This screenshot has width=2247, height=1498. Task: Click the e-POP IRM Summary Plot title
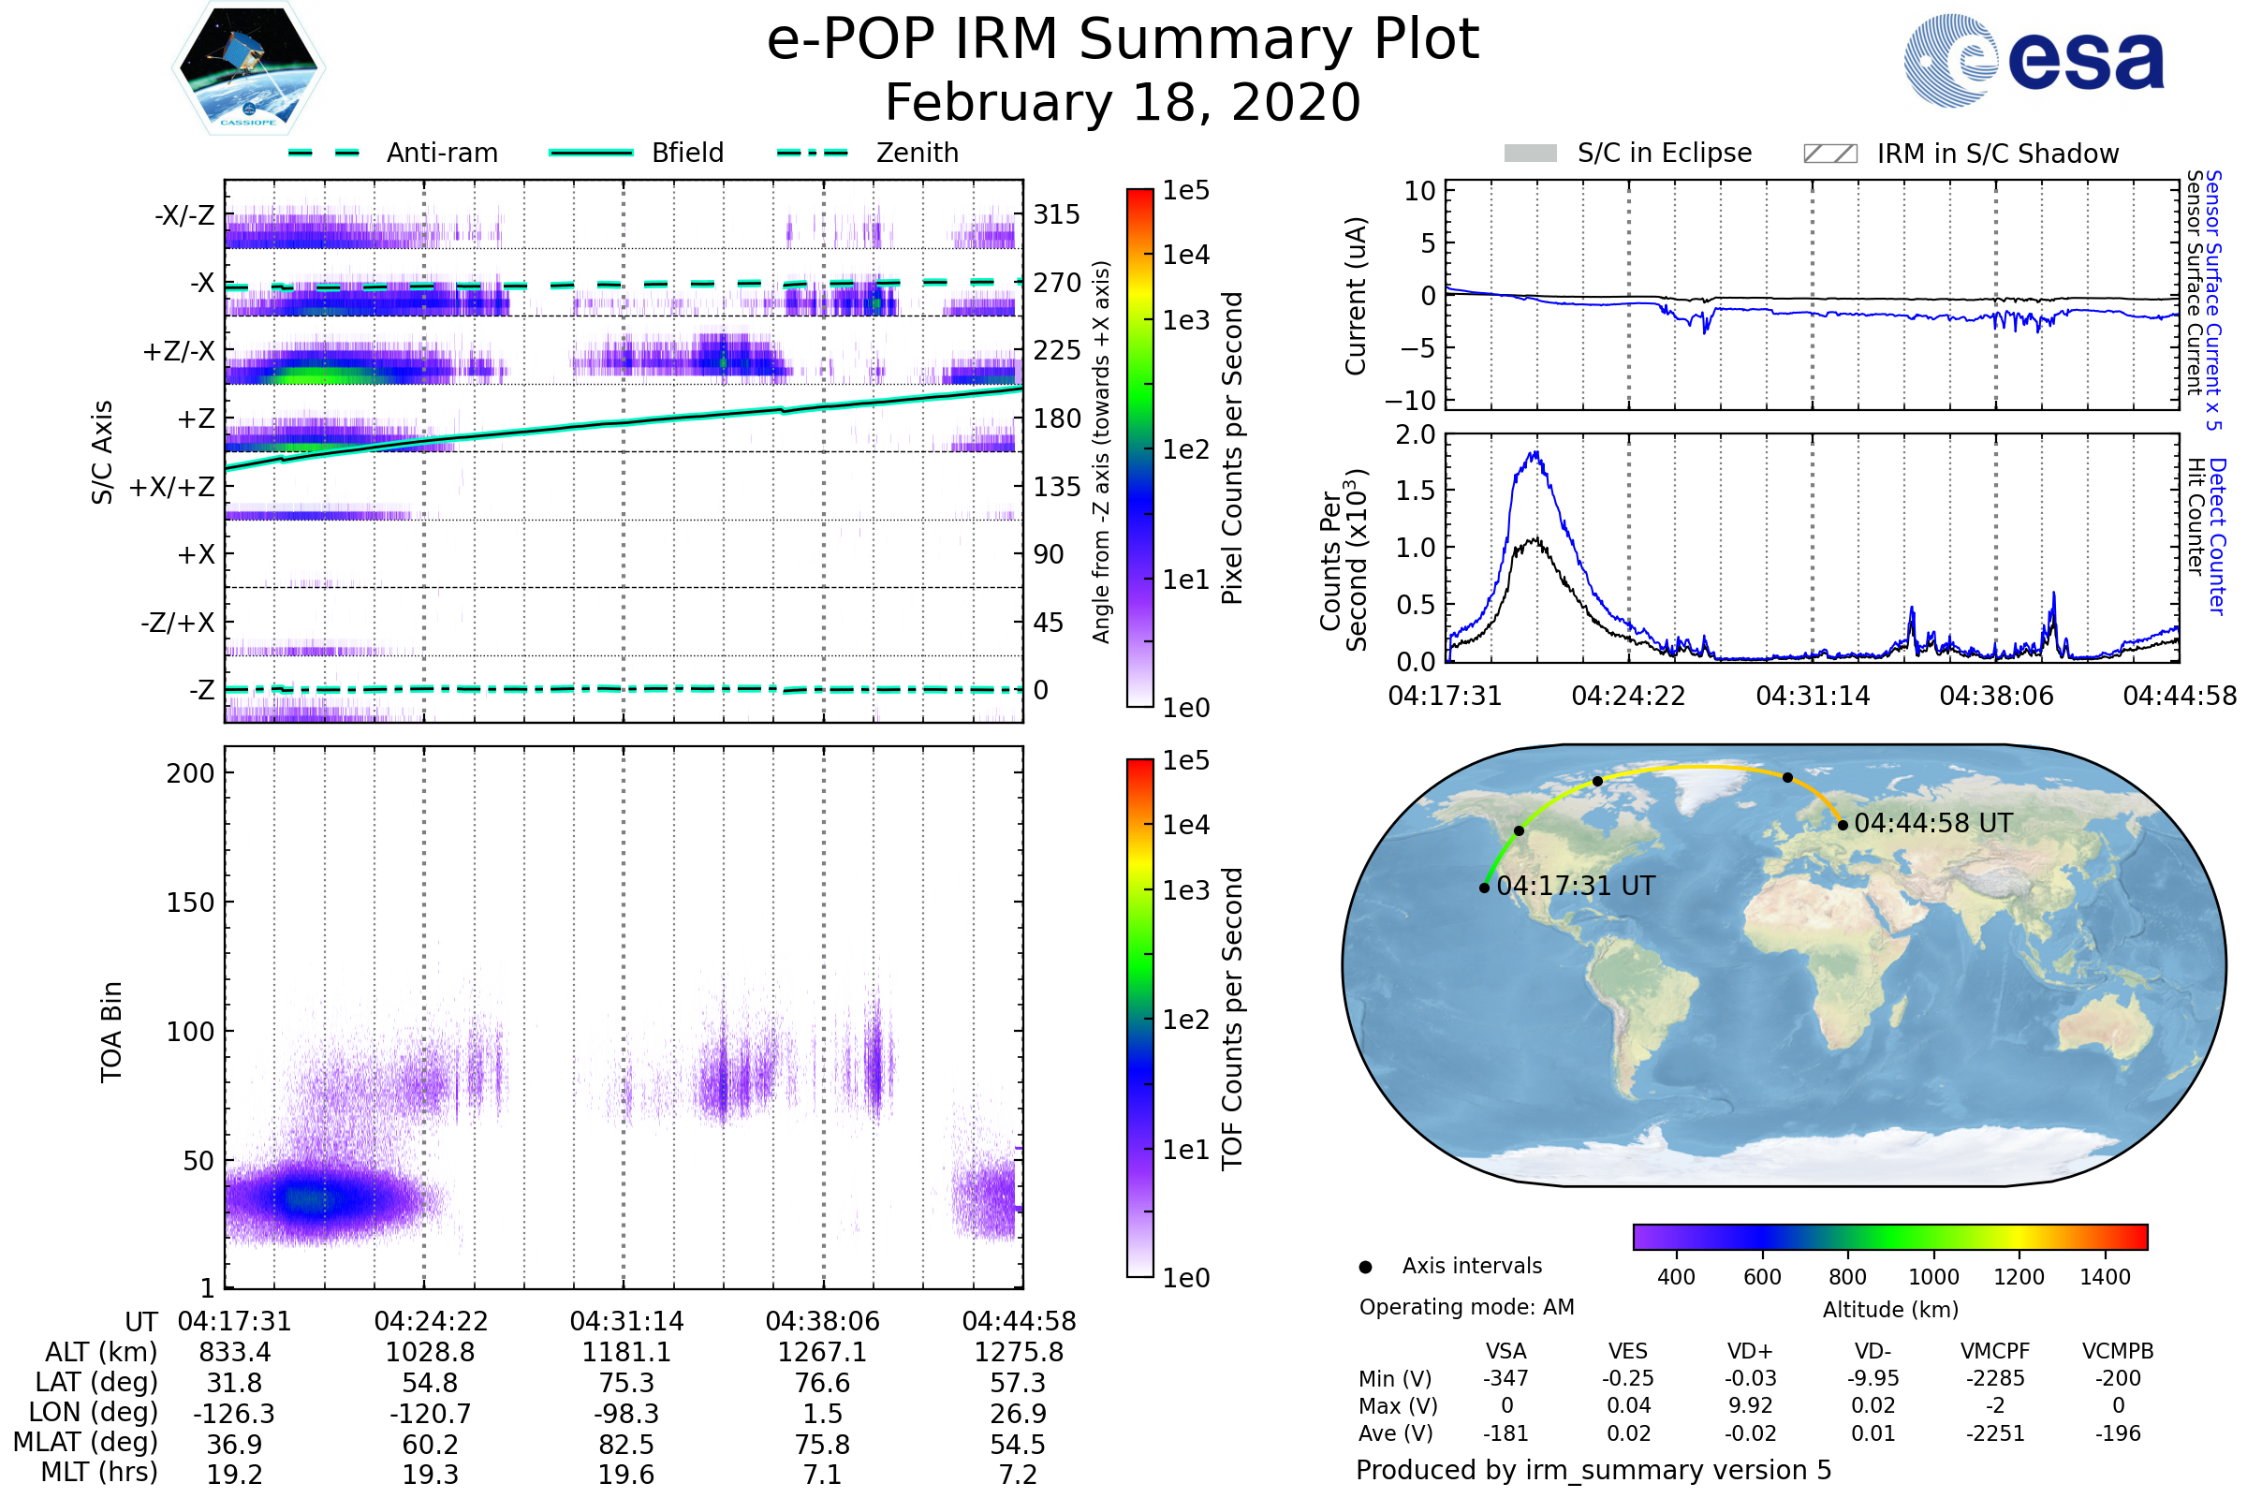1123,40
